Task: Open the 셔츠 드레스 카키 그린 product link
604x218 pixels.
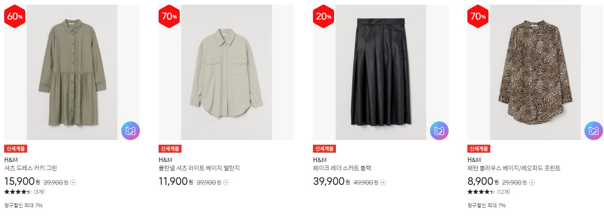Action: pyautogui.click(x=30, y=168)
